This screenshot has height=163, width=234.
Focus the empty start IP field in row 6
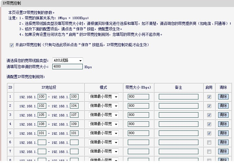tap(42, 142)
